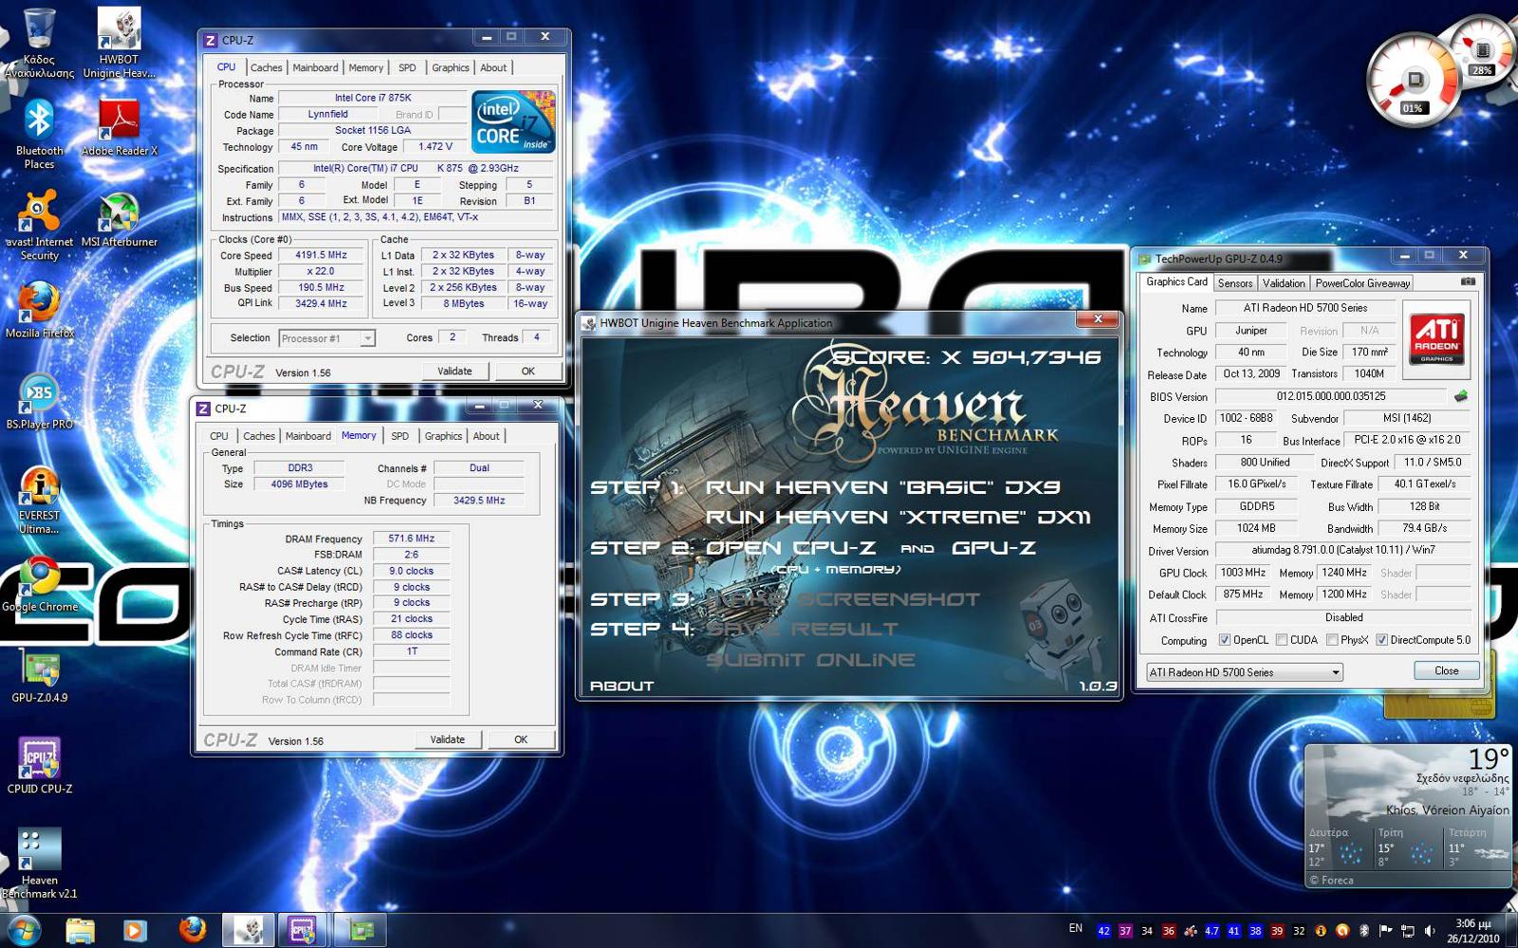Open PowerColor Giveaway tab
This screenshot has height=948, width=1518.
click(1362, 283)
